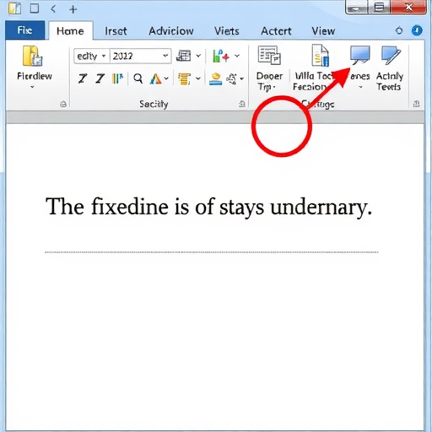Viewport: 432px width, 432px height.
Task: Click the magnifier search icon in ribbon
Action: (x=138, y=78)
